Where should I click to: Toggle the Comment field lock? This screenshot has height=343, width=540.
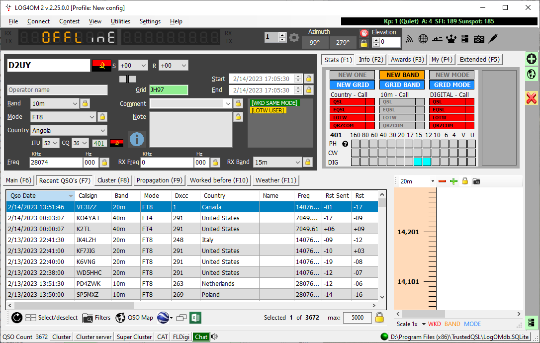pos(238,103)
